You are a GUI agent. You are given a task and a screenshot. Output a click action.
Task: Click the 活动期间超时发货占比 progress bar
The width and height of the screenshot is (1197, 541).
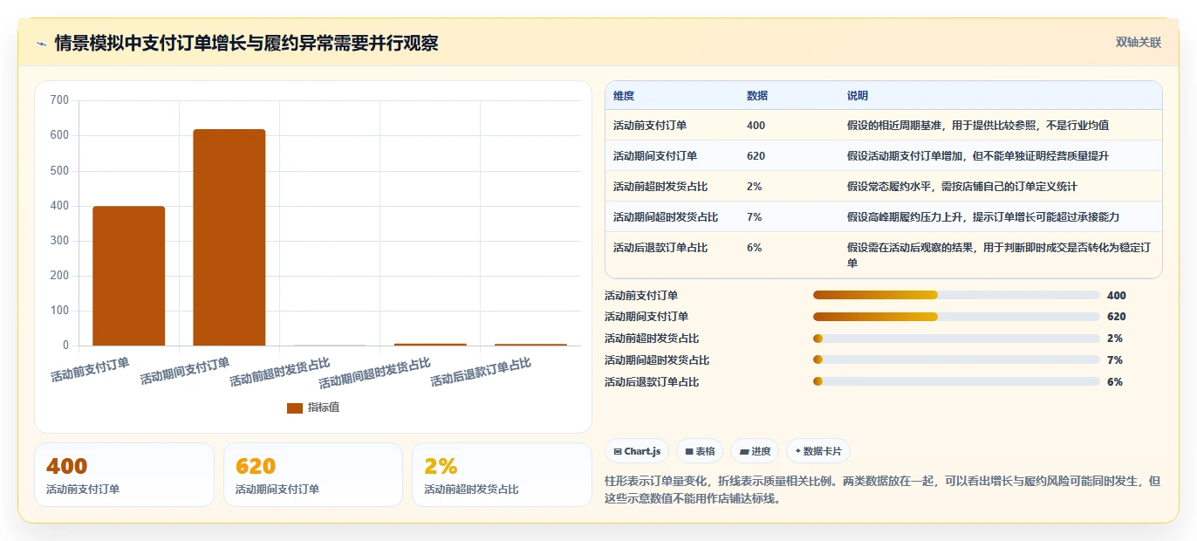point(956,360)
